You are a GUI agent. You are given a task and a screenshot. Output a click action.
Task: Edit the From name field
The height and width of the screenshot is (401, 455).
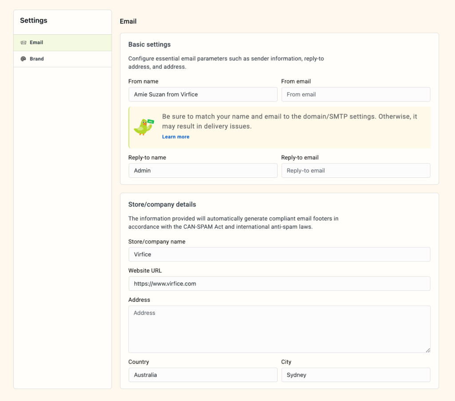tap(203, 95)
